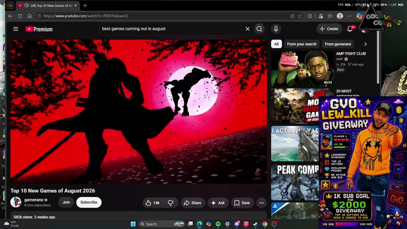The width and height of the screenshot is (407, 229).
Task: Submit search with the magnifier icon
Action: [x=259, y=29]
